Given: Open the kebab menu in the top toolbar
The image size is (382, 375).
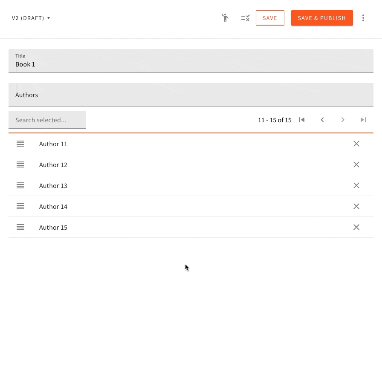Looking at the screenshot, I should pos(363,18).
